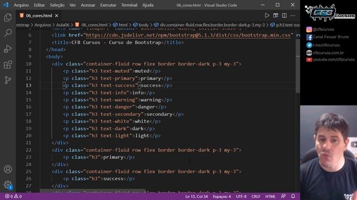This screenshot has height=200, width=357.
Task: Click the YouTube cfbcursos icon
Action: [309, 59]
